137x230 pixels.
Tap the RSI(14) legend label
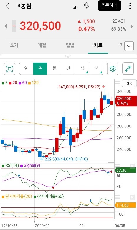coord(12,165)
